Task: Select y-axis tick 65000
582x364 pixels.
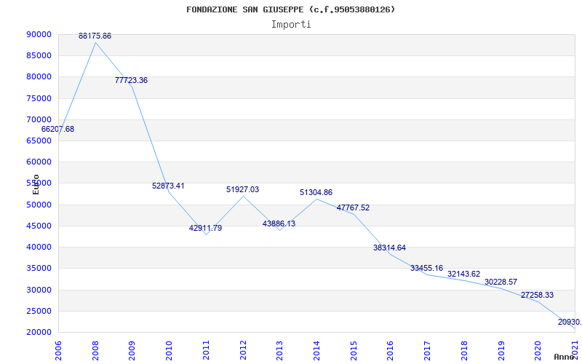Action: (39, 141)
